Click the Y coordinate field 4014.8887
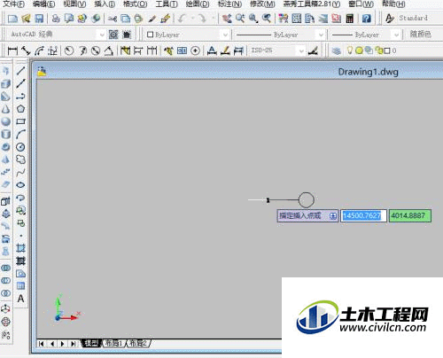Viewport: 443px width, 358px height. tap(410, 215)
